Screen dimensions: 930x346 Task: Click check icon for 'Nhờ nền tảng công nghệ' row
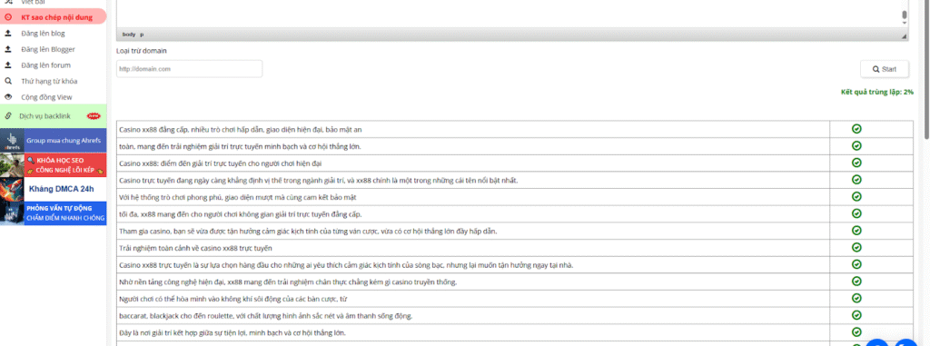(856, 281)
